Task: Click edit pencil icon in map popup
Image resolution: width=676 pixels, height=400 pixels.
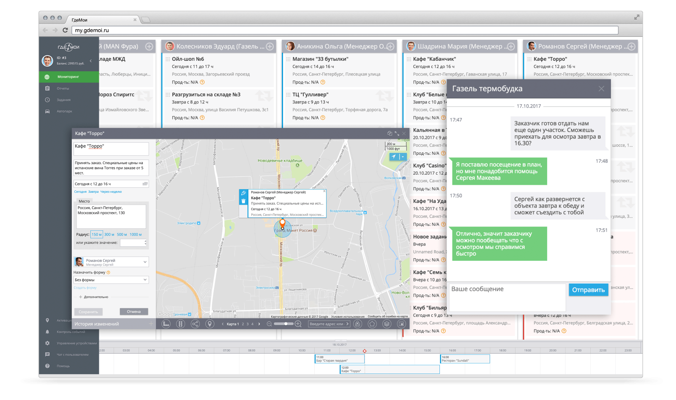Action: coord(243,193)
